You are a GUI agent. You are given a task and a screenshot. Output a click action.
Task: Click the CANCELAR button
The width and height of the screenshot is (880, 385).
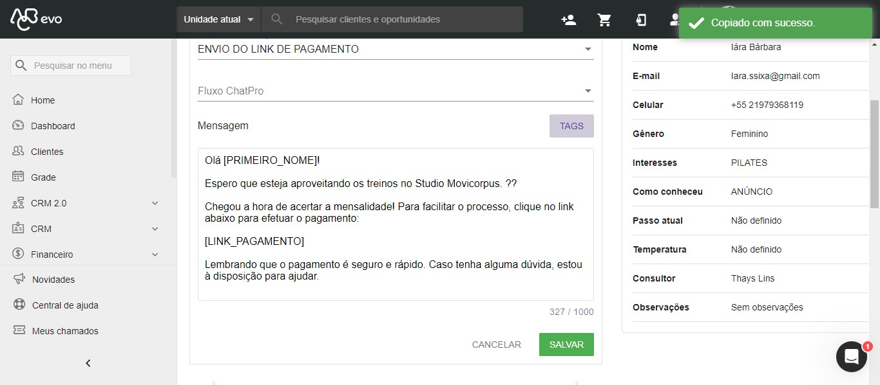point(496,345)
